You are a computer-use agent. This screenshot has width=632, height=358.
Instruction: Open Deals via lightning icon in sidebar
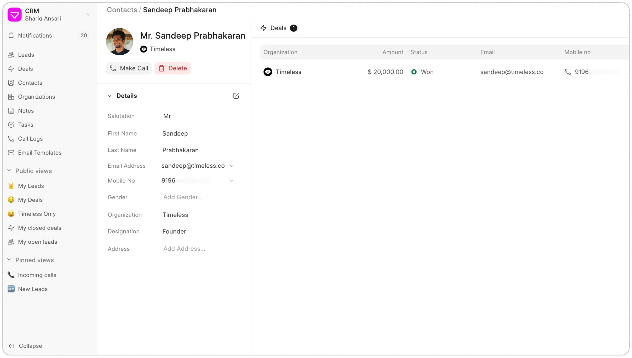tap(11, 69)
